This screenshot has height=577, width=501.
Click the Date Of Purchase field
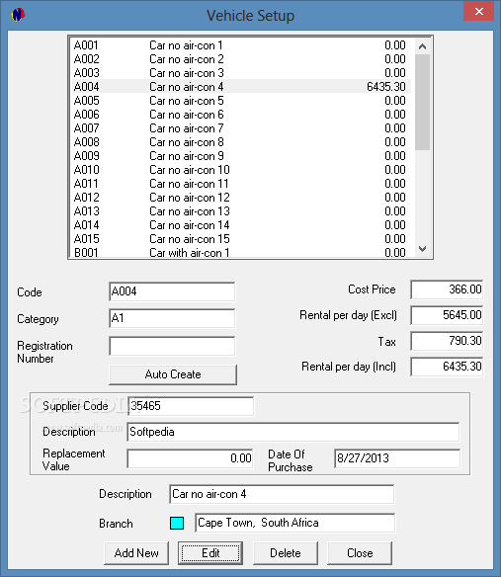[397, 458]
